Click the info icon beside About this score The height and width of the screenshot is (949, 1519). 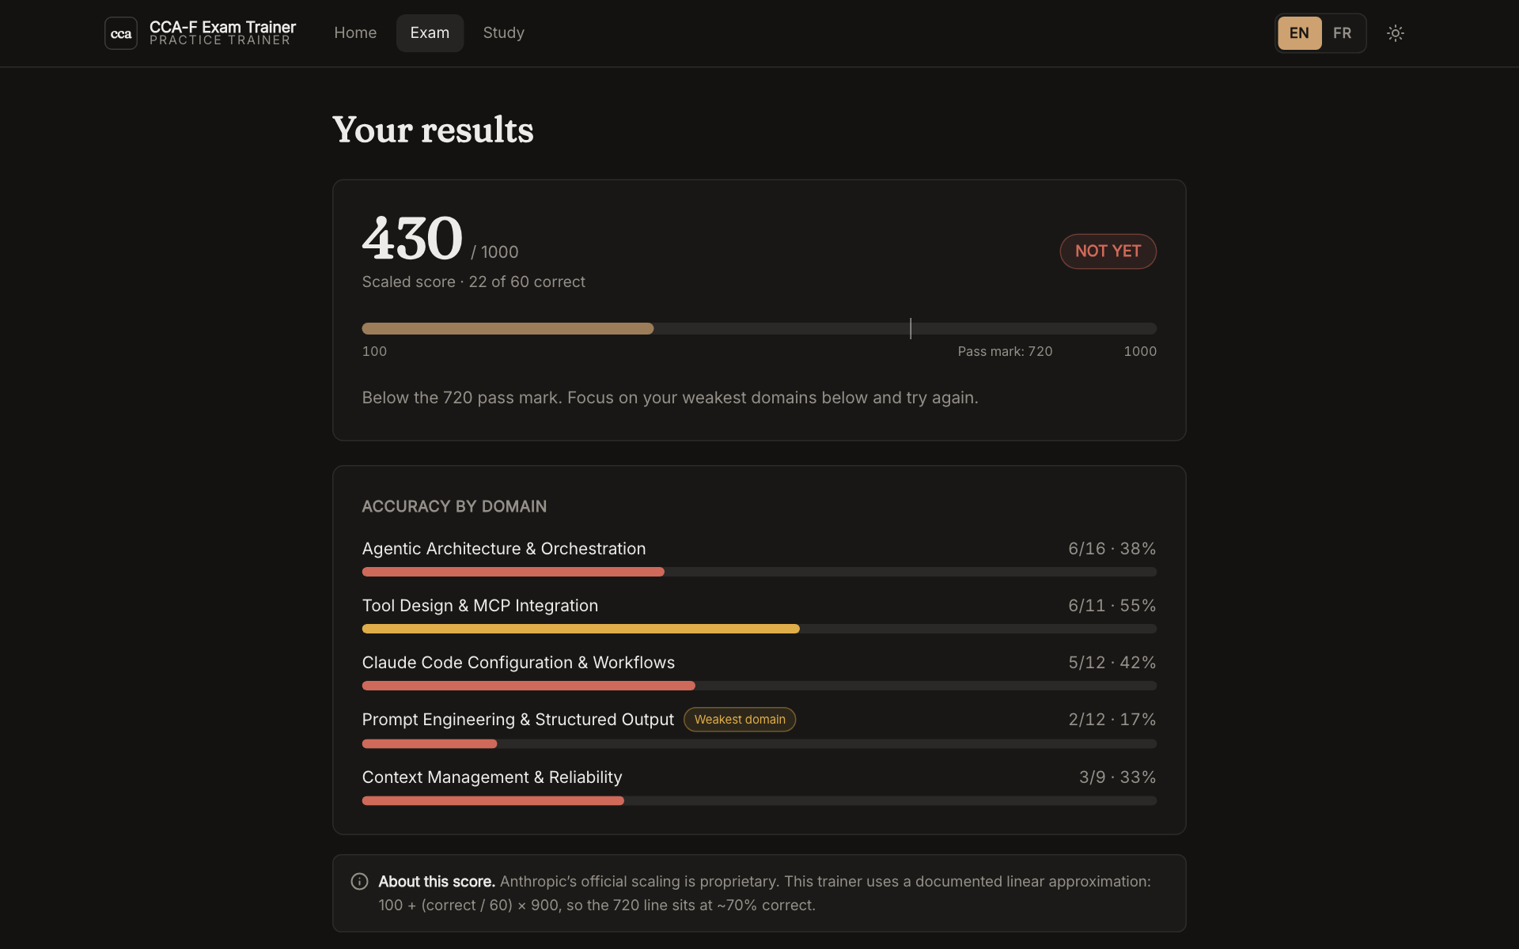pos(359,881)
